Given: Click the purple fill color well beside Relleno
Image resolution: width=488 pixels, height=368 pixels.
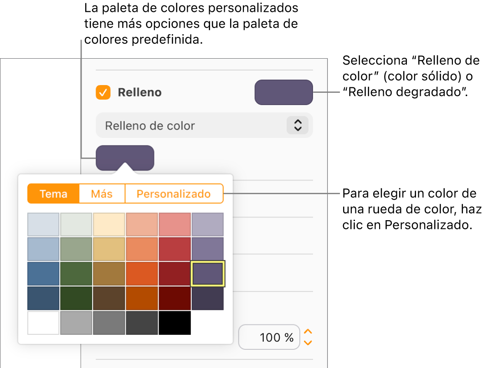Looking at the screenshot, I should click(283, 92).
